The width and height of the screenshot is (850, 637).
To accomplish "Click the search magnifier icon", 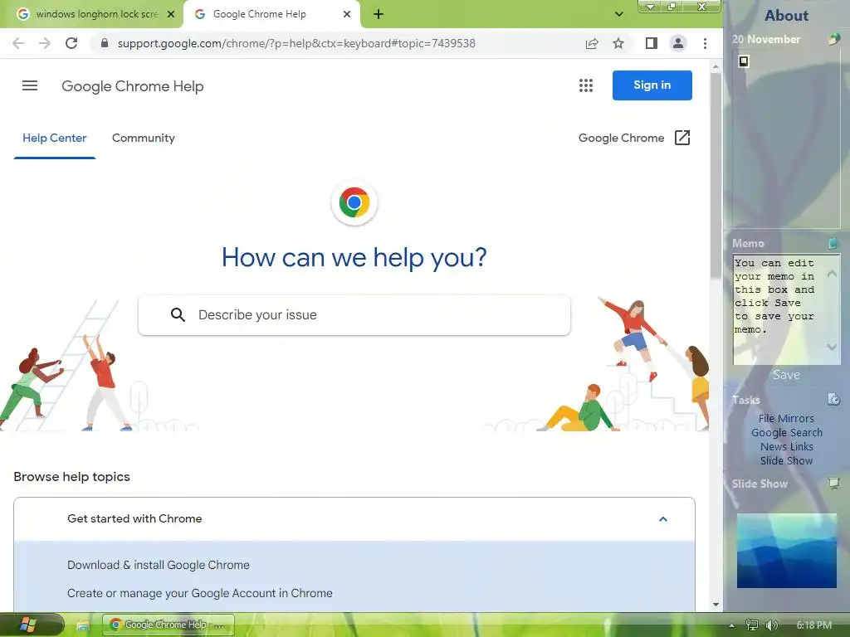I will pyautogui.click(x=178, y=314).
